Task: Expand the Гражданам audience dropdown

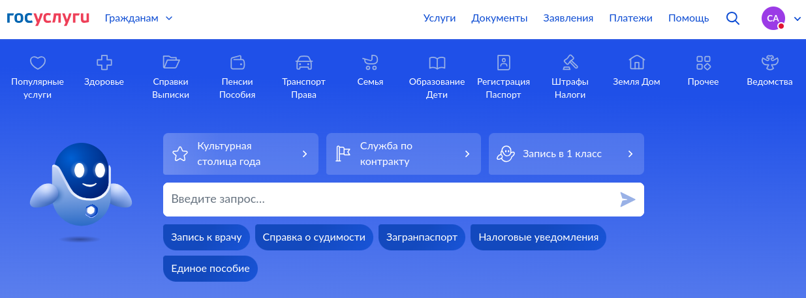Action: [x=138, y=18]
